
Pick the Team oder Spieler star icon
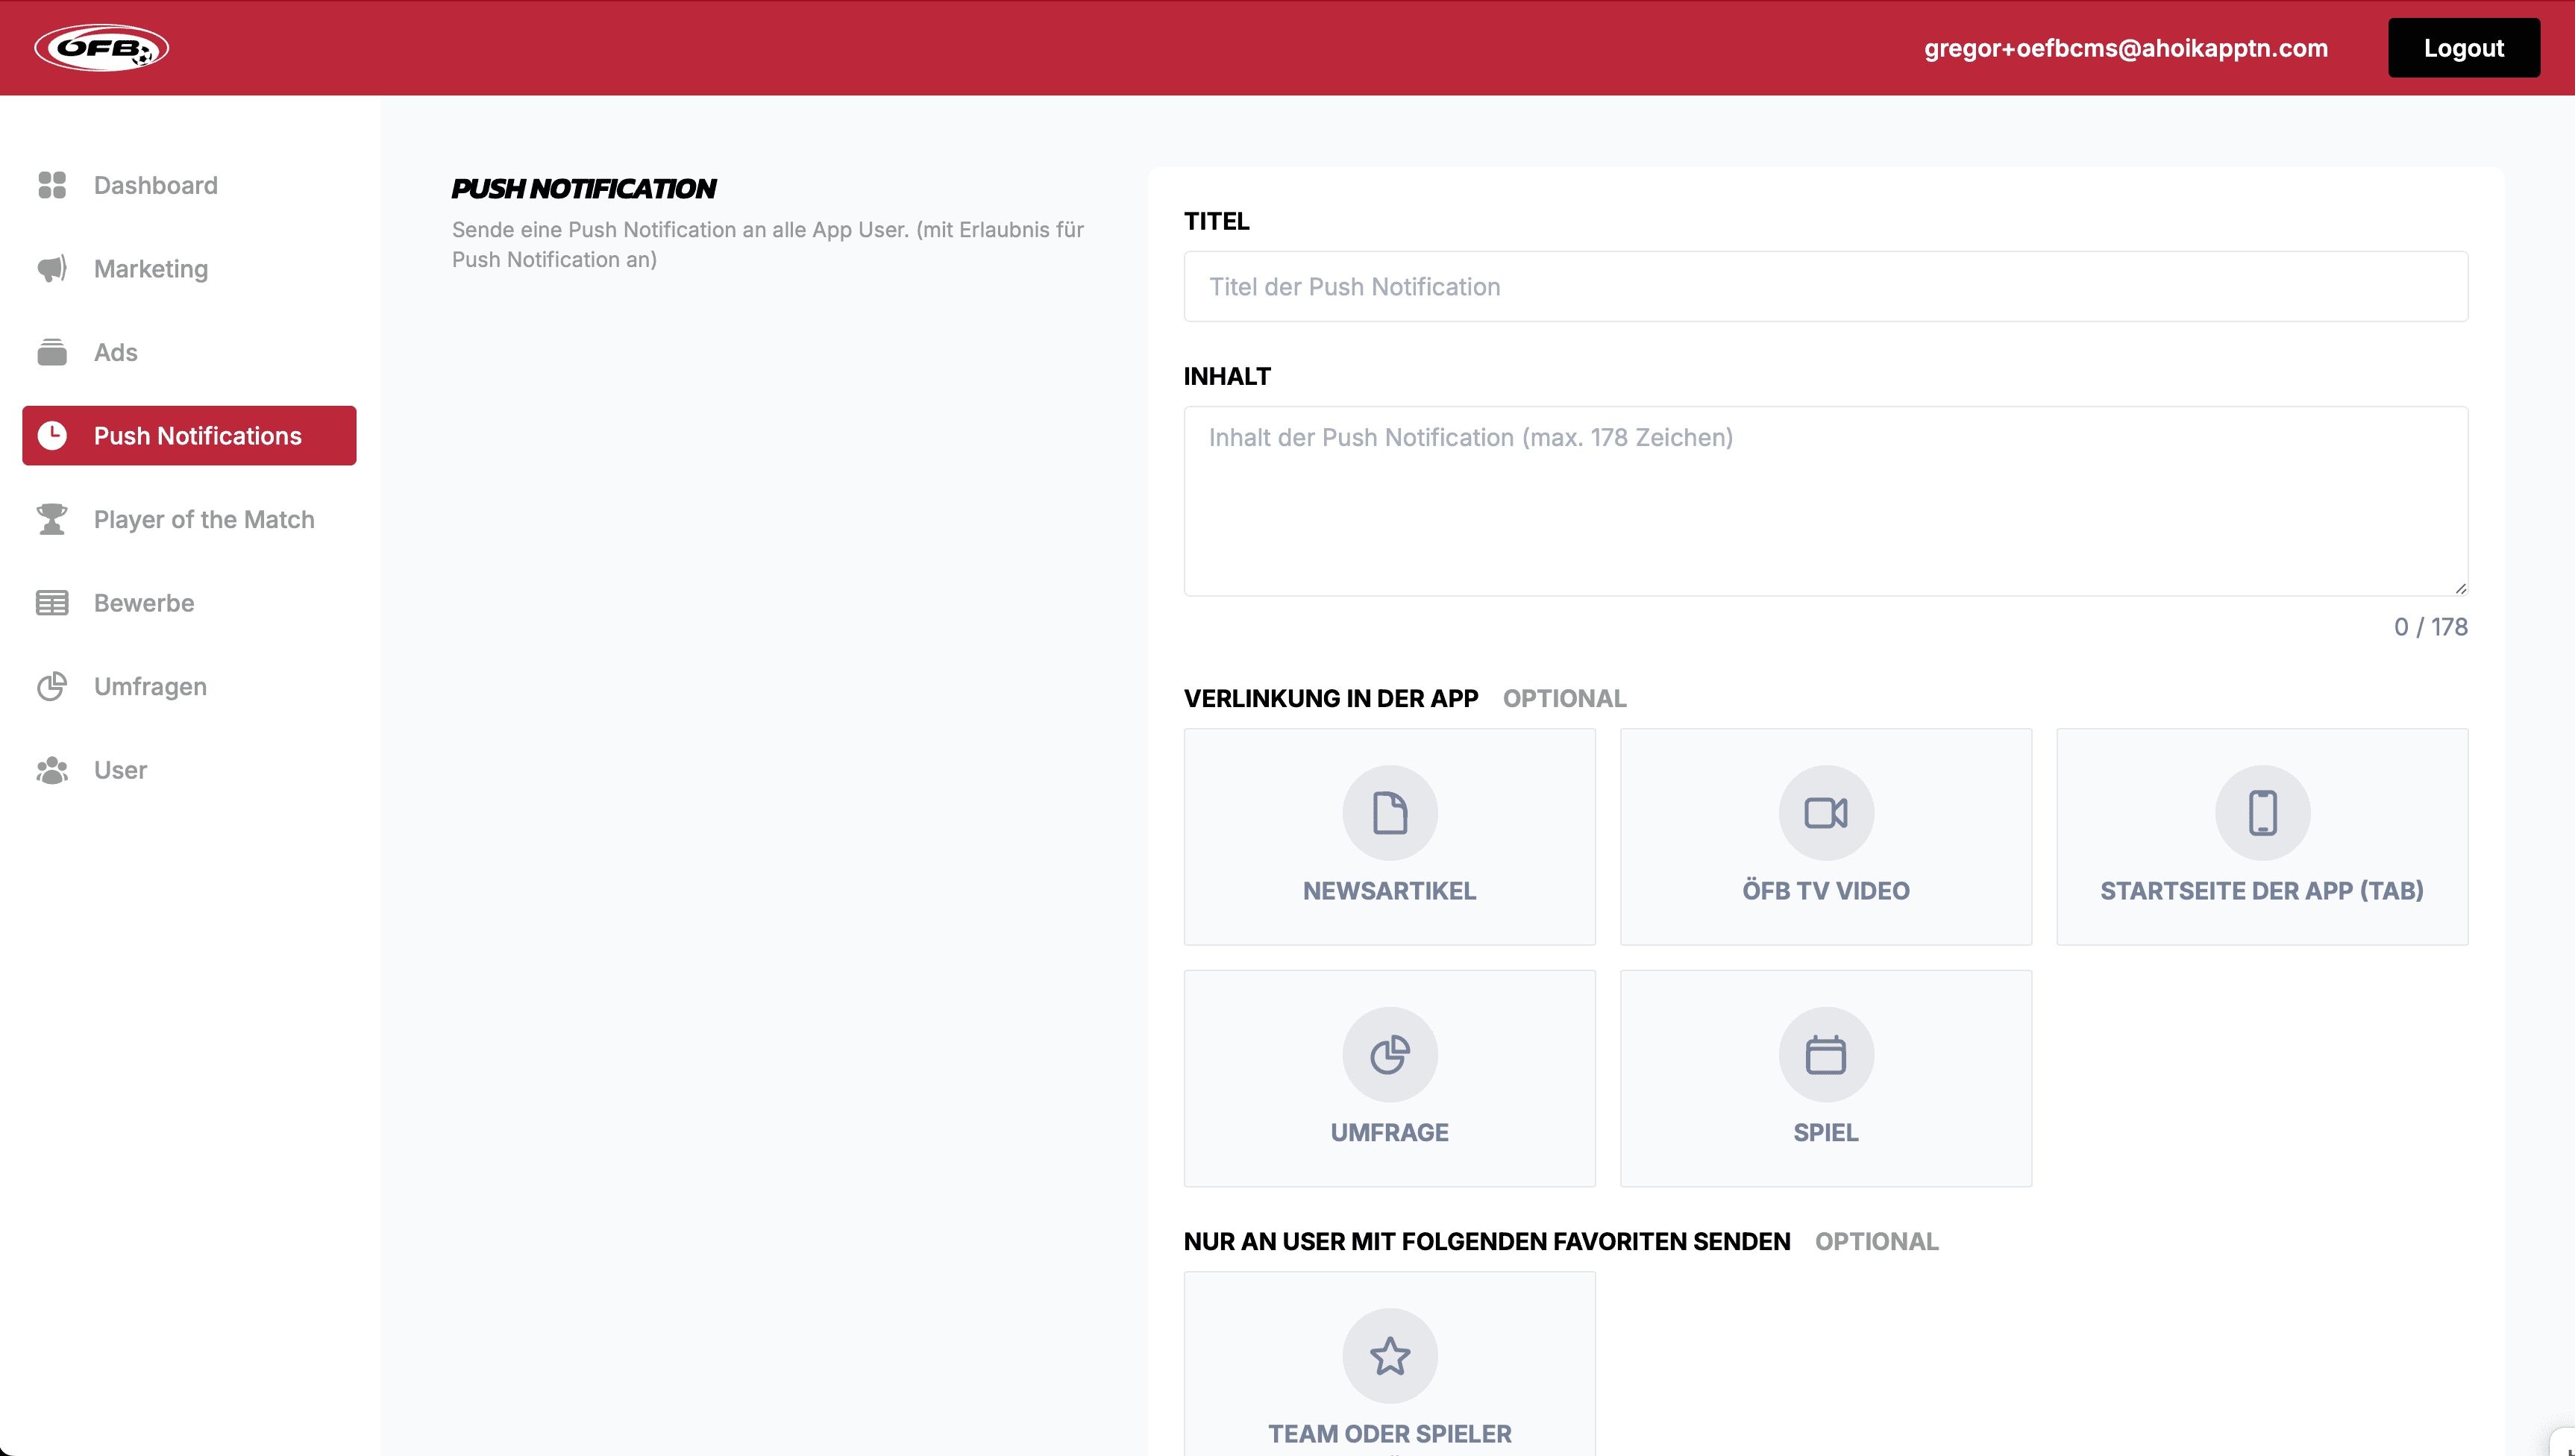(x=1389, y=1356)
